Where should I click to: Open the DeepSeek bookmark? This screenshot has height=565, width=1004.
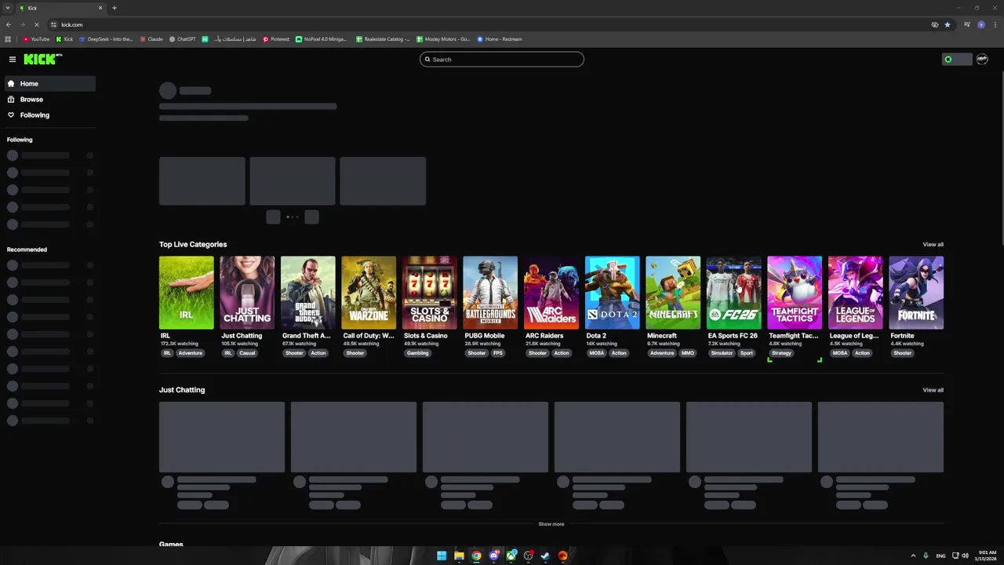pos(106,38)
